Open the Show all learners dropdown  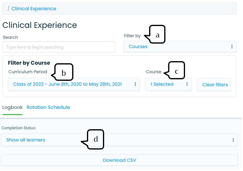click(119, 140)
